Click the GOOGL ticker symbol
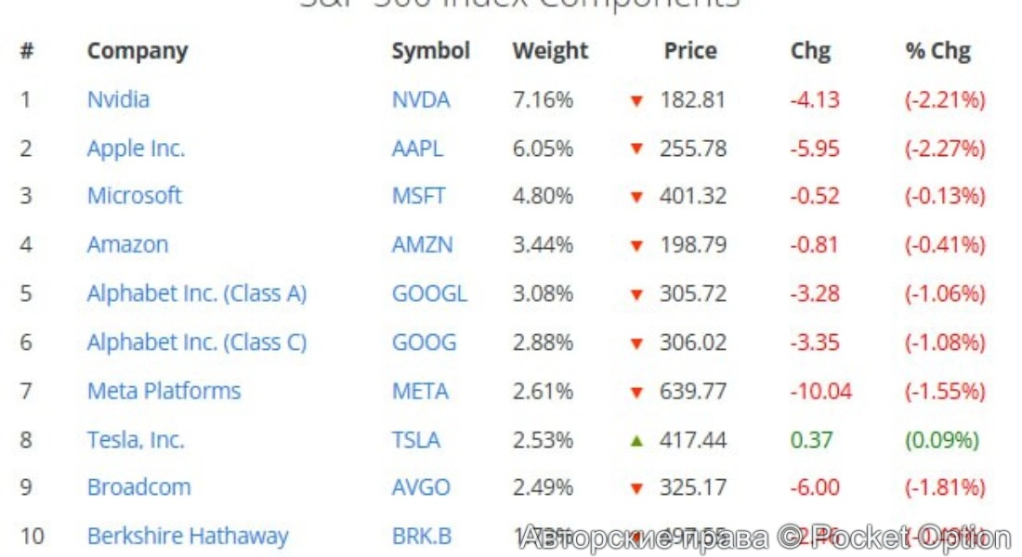Screen dimensions: 1022x557 tap(429, 293)
